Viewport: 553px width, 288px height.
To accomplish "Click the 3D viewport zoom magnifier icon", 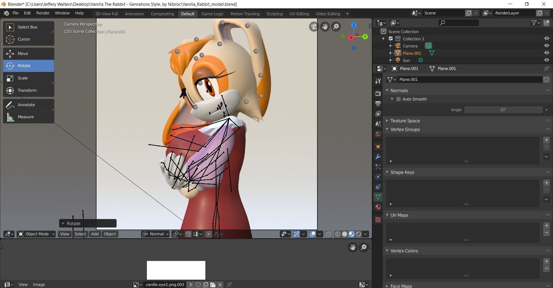I will coord(336,27).
